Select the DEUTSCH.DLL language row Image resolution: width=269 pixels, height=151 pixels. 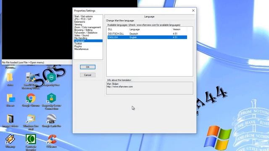tap(147, 34)
